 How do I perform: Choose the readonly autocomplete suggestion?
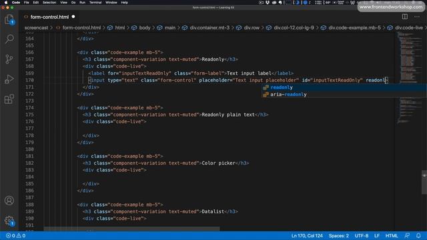[344, 87]
